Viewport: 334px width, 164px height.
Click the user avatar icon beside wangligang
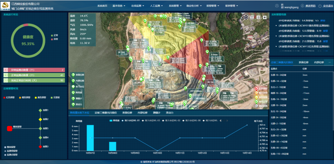coord(277,6)
